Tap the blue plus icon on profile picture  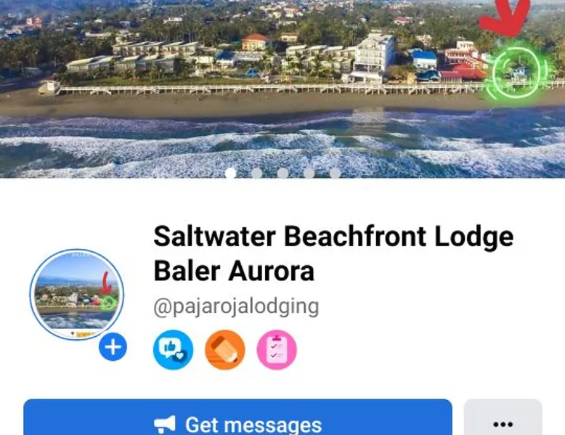[113, 347]
